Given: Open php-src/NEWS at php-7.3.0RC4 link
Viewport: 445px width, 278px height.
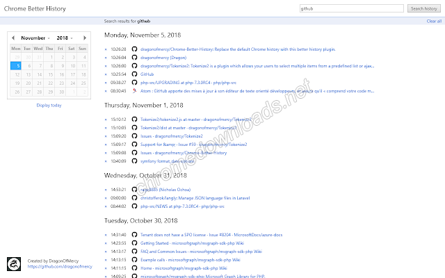Looking at the screenshot, I should (182, 206).
